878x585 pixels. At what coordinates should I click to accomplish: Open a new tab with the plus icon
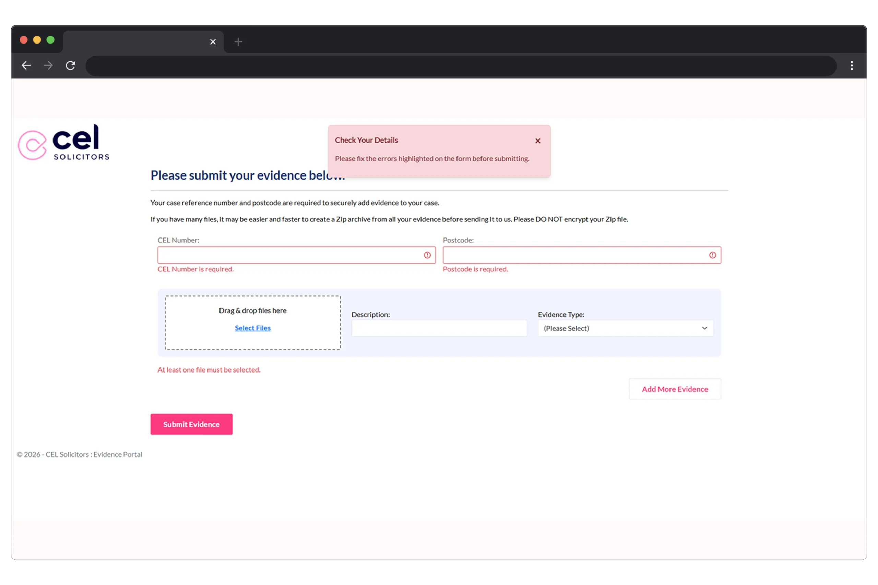pyautogui.click(x=238, y=42)
